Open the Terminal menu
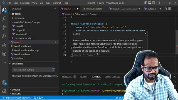 pos(56,3)
